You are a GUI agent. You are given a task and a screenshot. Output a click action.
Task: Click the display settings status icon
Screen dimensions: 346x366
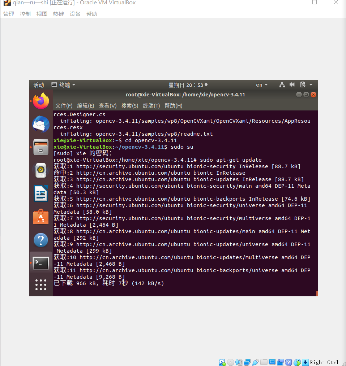point(272,362)
